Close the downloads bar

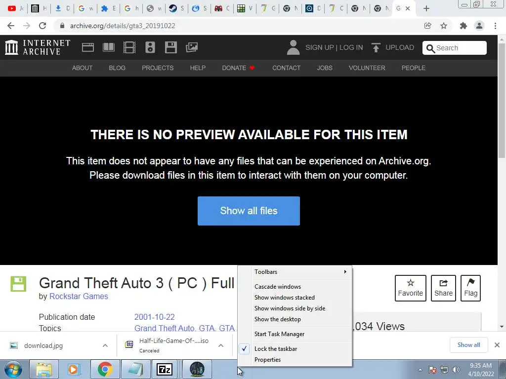click(x=497, y=345)
